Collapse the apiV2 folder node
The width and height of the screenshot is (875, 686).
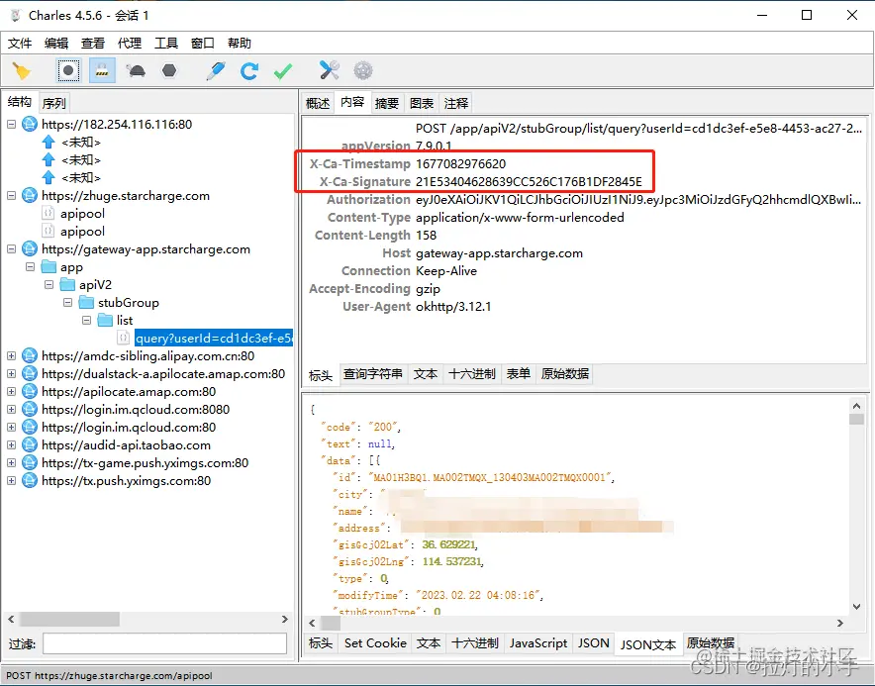point(49,285)
